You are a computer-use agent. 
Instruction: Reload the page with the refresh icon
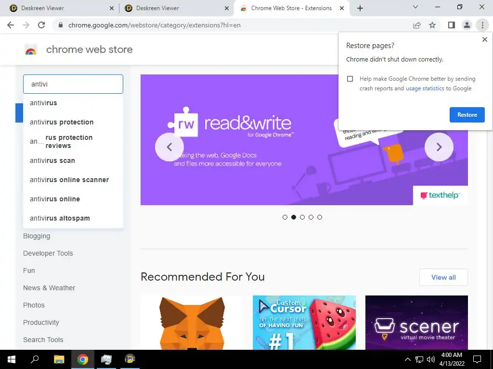click(x=41, y=25)
